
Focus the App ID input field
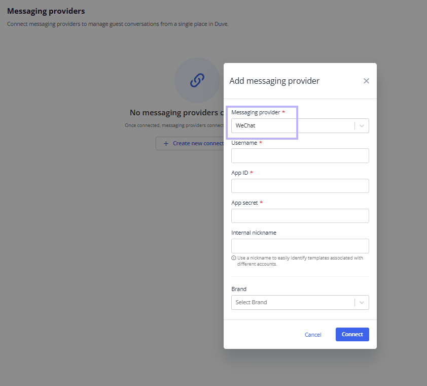[x=300, y=186]
